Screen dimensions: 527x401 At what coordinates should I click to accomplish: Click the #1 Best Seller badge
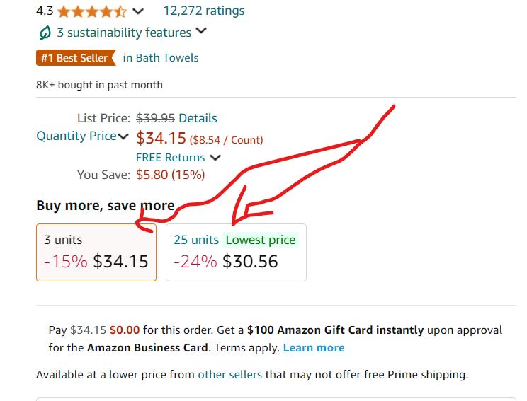click(76, 58)
